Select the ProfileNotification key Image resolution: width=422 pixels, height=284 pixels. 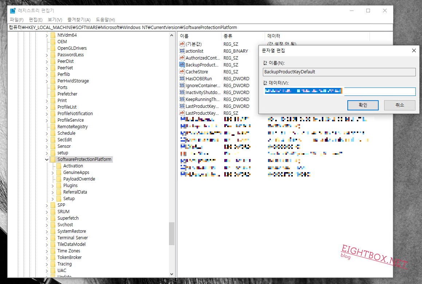click(75, 114)
